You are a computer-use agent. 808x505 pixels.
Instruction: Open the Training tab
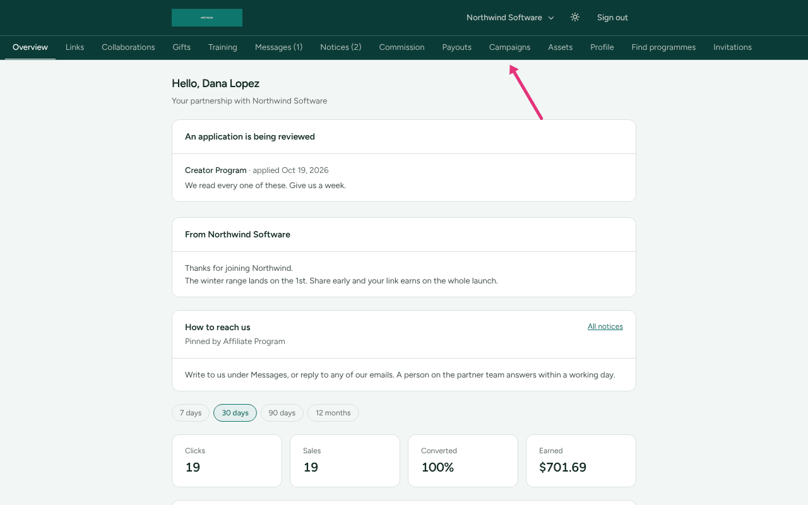click(x=223, y=47)
